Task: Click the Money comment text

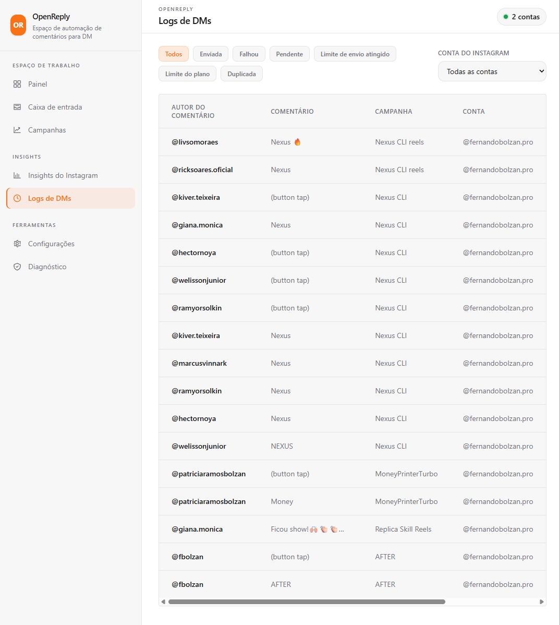Action: tap(282, 501)
